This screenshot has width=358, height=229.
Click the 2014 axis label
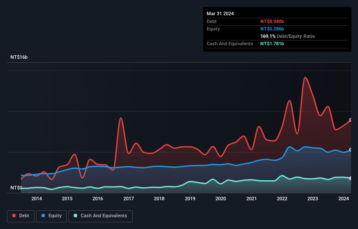pos(37,199)
